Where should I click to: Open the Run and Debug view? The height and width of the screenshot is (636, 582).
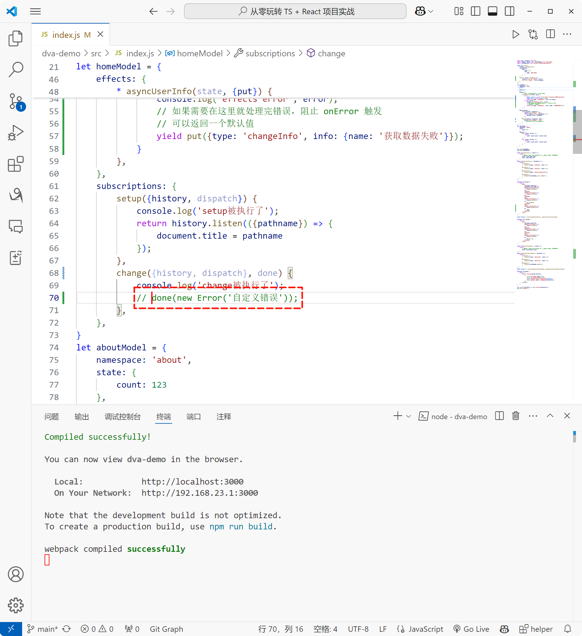pos(15,133)
